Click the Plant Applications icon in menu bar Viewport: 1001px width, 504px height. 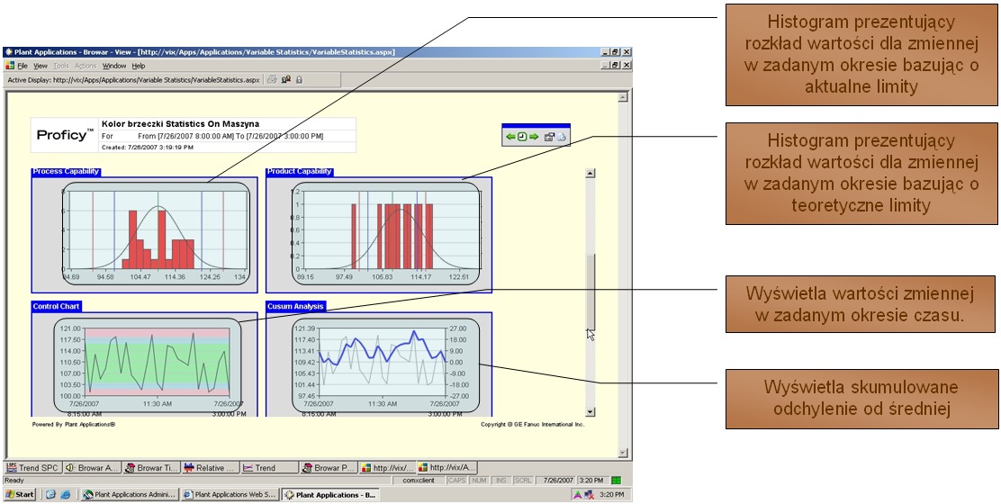(x=9, y=66)
